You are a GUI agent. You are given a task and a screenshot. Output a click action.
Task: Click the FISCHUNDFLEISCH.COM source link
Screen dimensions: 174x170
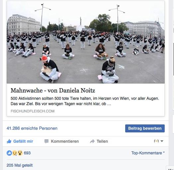coord(33,111)
